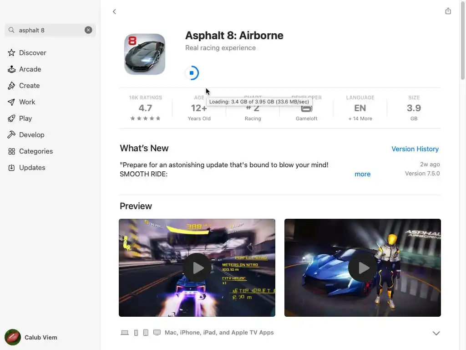Image resolution: width=466 pixels, height=350 pixels.
Task: Click the Real racing experience subtitle
Action: pyautogui.click(x=220, y=48)
